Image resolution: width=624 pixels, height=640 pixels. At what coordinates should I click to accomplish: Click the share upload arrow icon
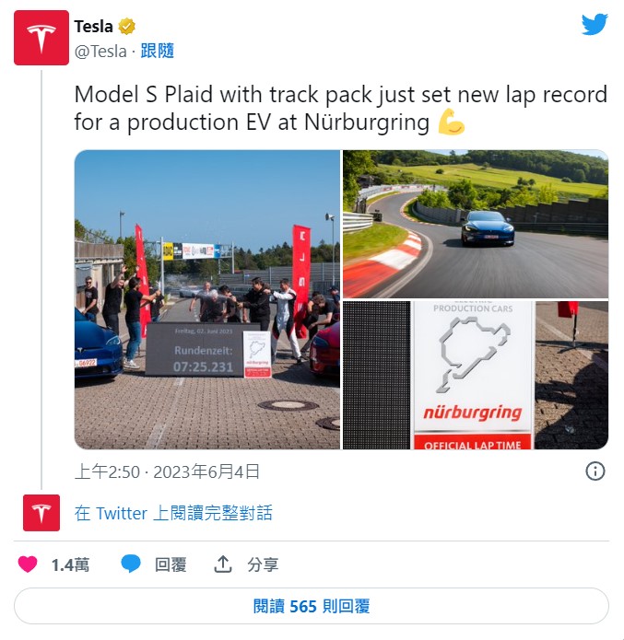point(223,564)
